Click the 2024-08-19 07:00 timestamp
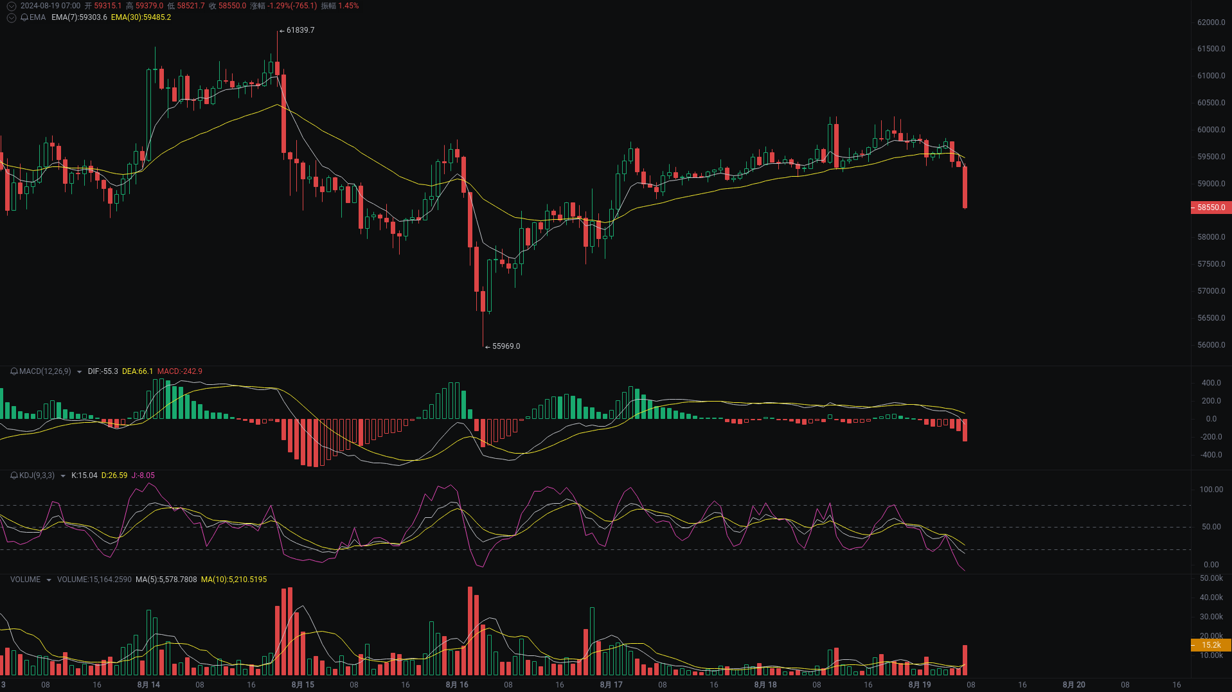The height and width of the screenshot is (692, 1232). click(50, 6)
